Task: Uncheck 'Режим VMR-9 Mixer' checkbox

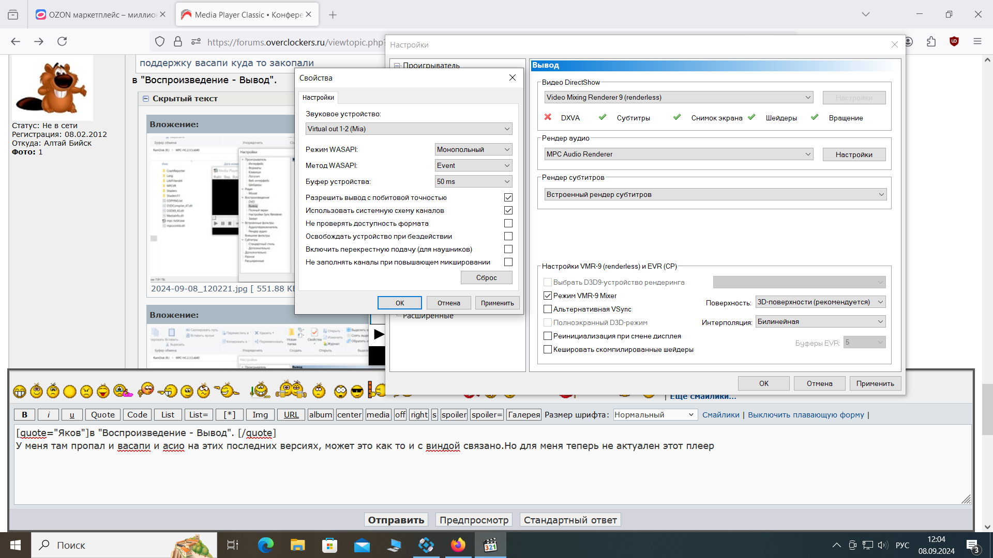Action: pyautogui.click(x=548, y=296)
